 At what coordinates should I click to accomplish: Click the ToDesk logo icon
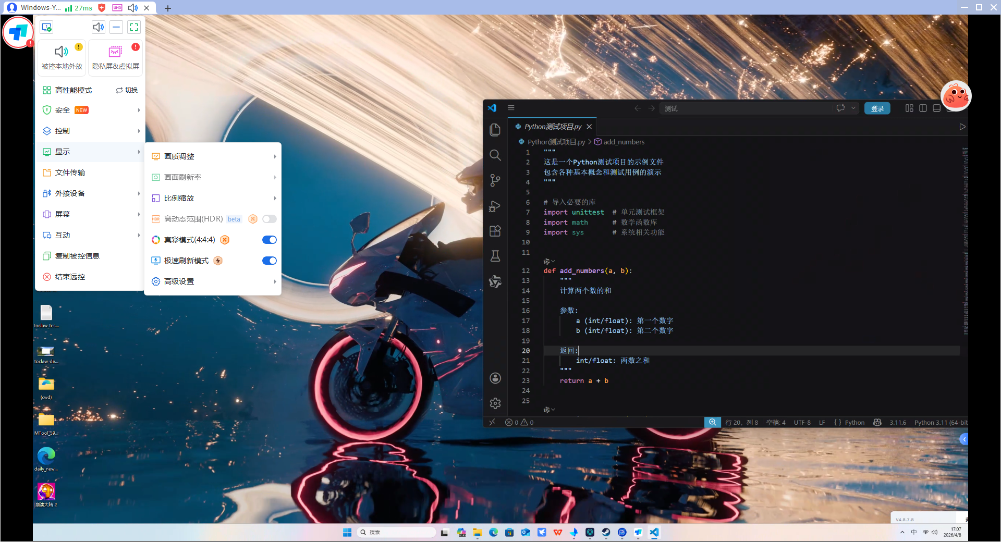click(18, 32)
